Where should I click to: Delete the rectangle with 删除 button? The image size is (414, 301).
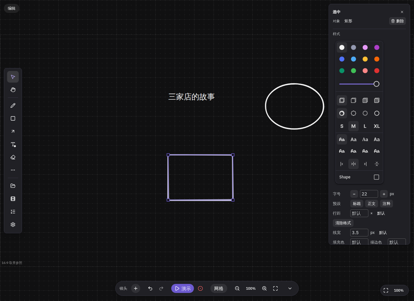point(398,21)
